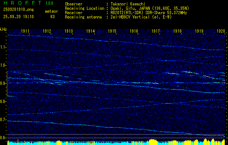Click the meteor count value 63
Screen dimensions: 228x145
pyautogui.click(x=53, y=16)
